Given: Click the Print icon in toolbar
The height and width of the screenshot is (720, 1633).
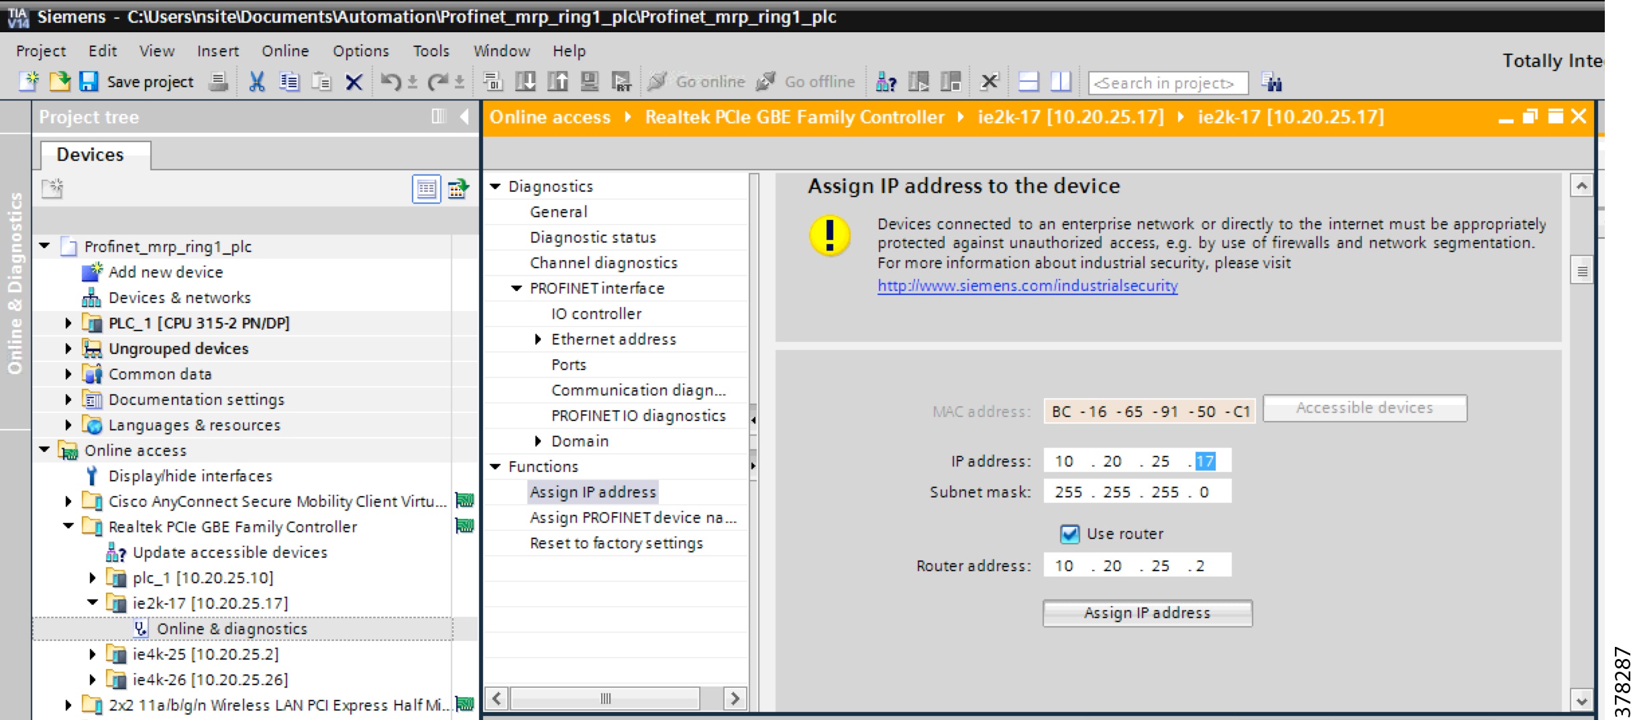Looking at the screenshot, I should tap(218, 82).
